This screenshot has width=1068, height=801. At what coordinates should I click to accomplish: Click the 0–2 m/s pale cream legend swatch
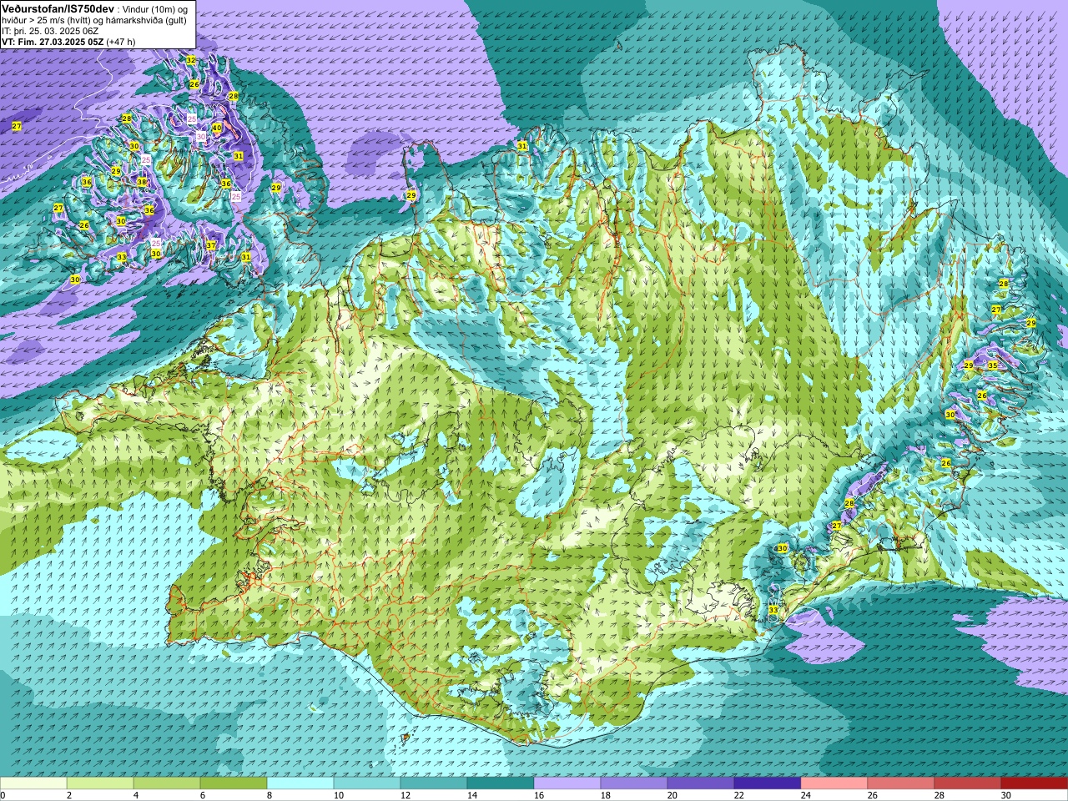tap(33, 783)
